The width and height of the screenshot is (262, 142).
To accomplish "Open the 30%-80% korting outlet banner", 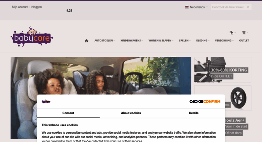I will [x=223, y=70].
